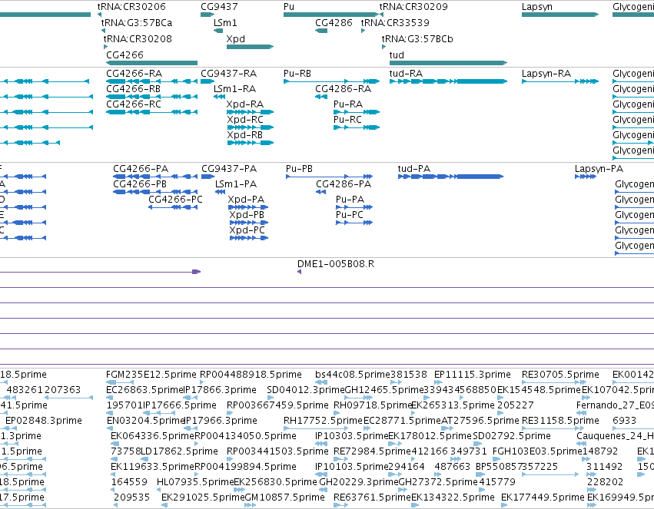This screenshot has width=654, height=509.
Task: Click the Pu-RC transcript
Action: click(357, 127)
